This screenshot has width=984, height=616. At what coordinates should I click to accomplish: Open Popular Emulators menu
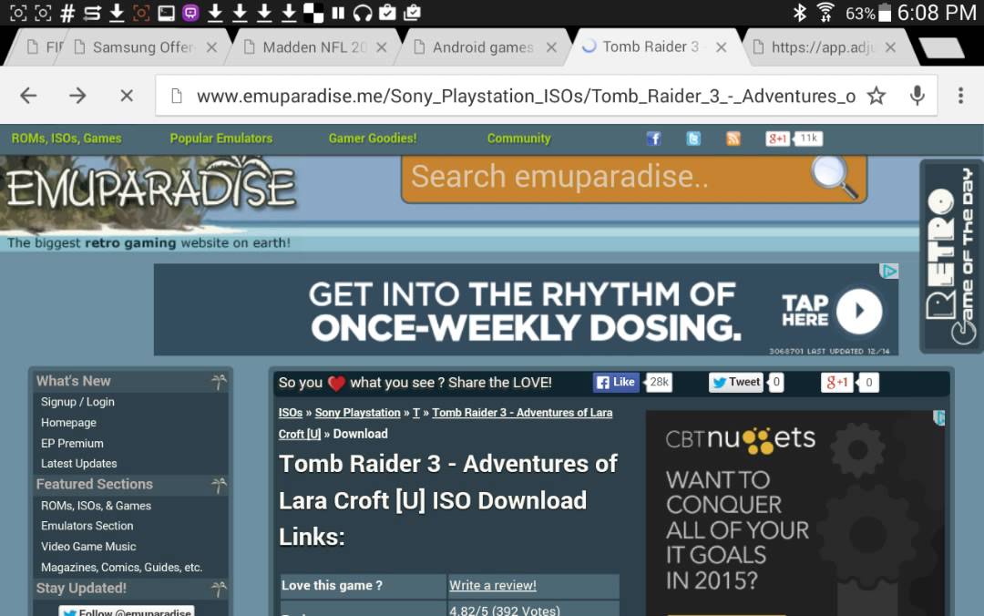pos(220,139)
